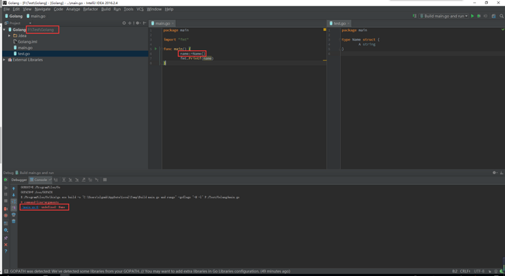
Task: Switch to the Debugger tab
Action: pyautogui.click(x=19, y=180)
